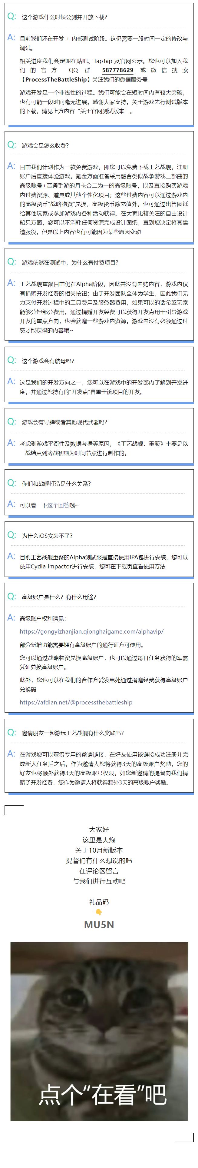Click the gift code MU5N
This screenshot has width=198, height=1168.
pos(99,924)
